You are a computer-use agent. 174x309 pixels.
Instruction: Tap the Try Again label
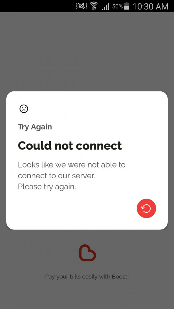35,127
